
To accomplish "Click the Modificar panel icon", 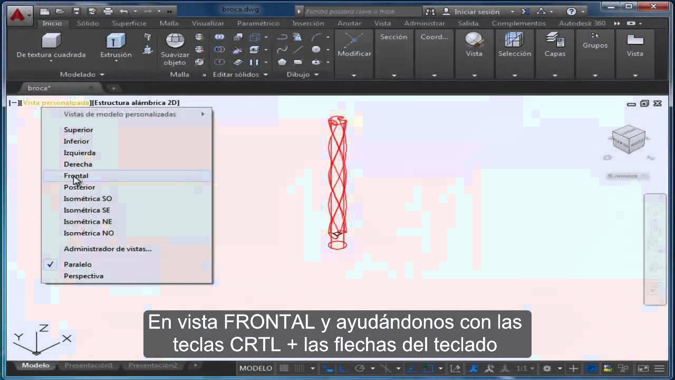I will 354,41.
